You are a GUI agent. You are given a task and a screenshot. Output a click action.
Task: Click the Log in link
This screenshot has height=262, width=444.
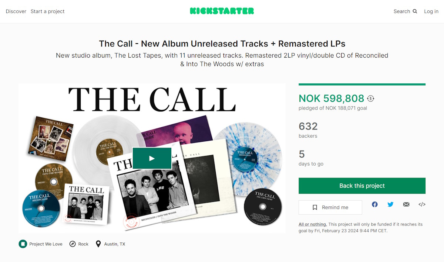(x=431, y=11)
